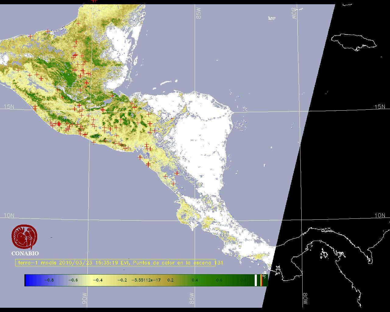Click the 15N latitude label on right edge
This screenshot has width=390, height=312.
coord(380,107)
